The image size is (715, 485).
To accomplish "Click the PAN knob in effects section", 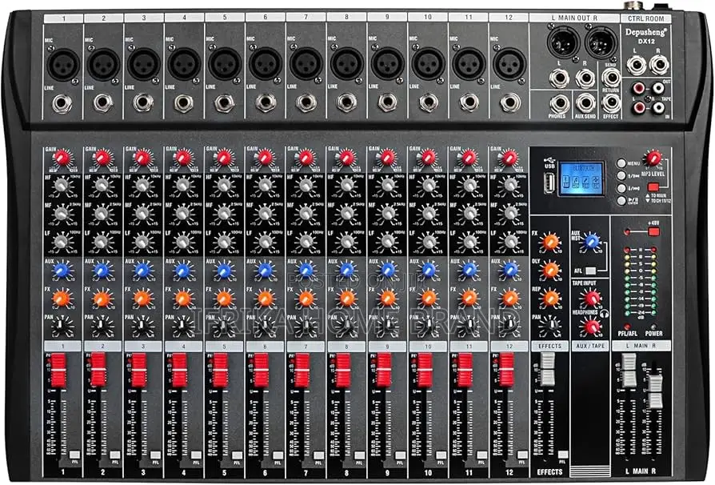I will [550, 327].
